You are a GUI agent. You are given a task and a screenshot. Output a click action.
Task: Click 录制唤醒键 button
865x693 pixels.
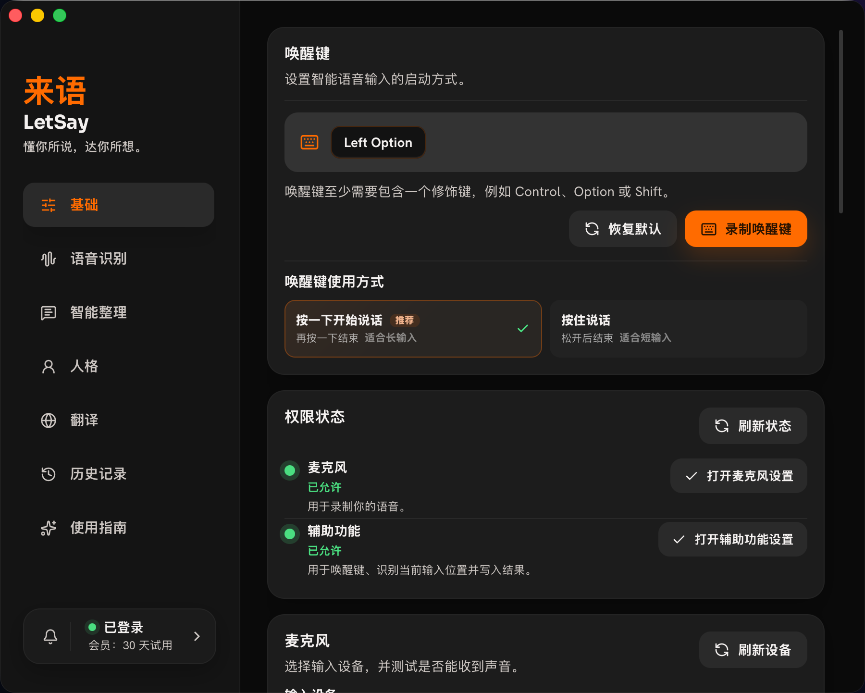click(x=746, y=229)
